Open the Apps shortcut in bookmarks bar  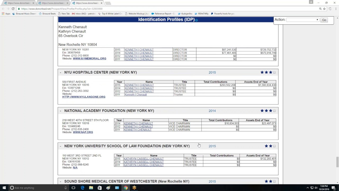6,14
